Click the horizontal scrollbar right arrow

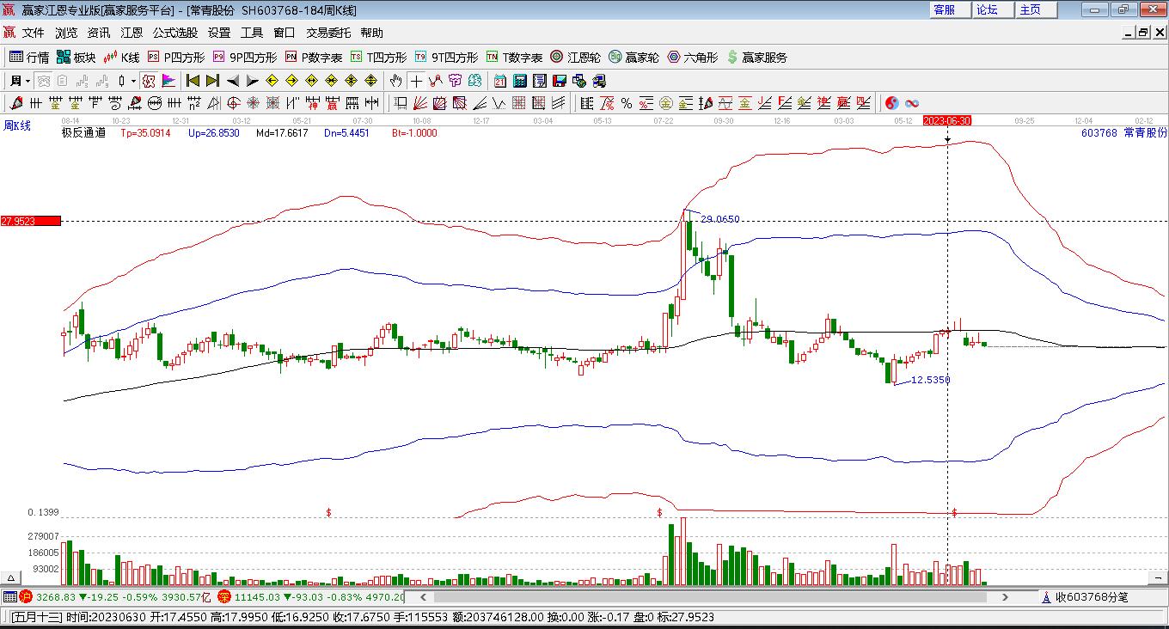(1006, 596)
